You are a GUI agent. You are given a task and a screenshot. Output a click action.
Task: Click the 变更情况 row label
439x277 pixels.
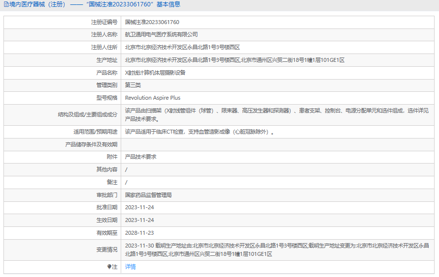click(x=106, y=249)
